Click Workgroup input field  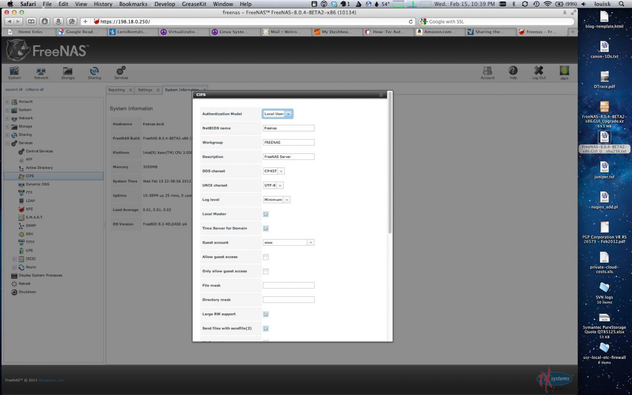click(x=289, y=142)
